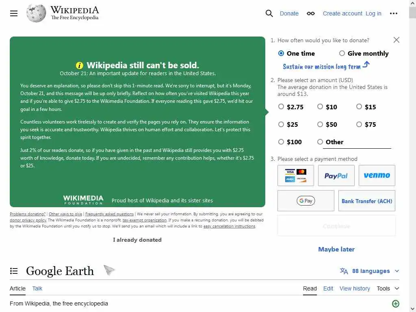Dismiss the donation banner with X
The width and height of the screenshot is (416, 312).
pos(396,40)
